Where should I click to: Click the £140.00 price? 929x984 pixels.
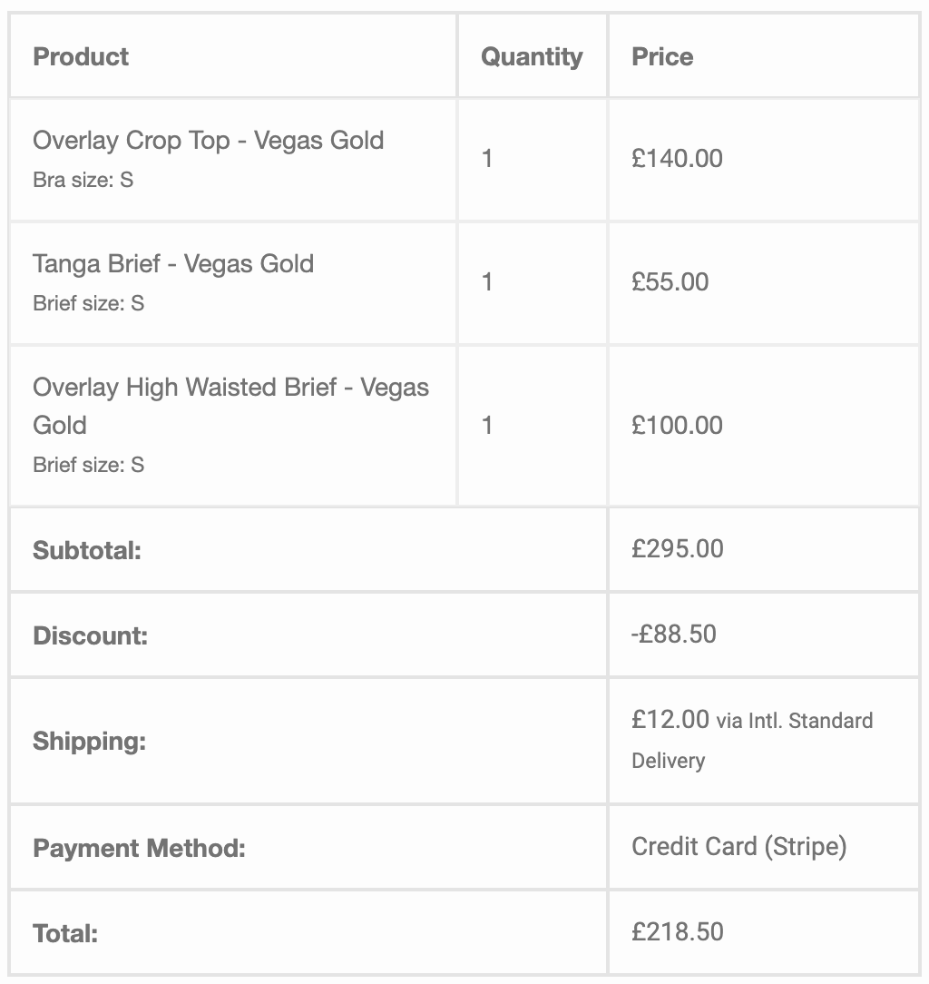(677, 158)
